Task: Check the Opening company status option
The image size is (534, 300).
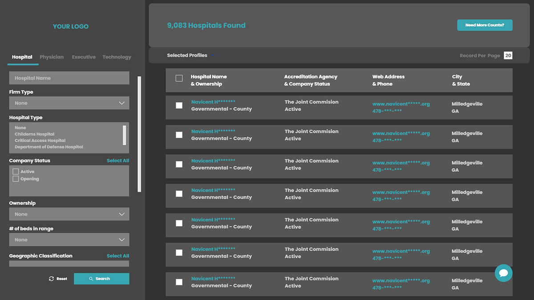Action: (x=16, y=179)
